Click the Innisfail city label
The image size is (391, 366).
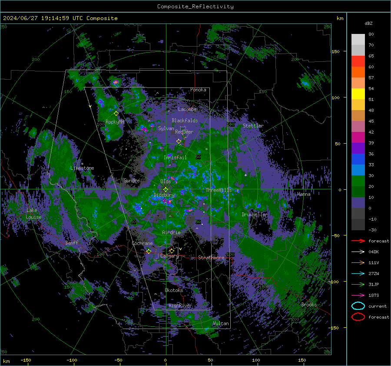point(175,158)
